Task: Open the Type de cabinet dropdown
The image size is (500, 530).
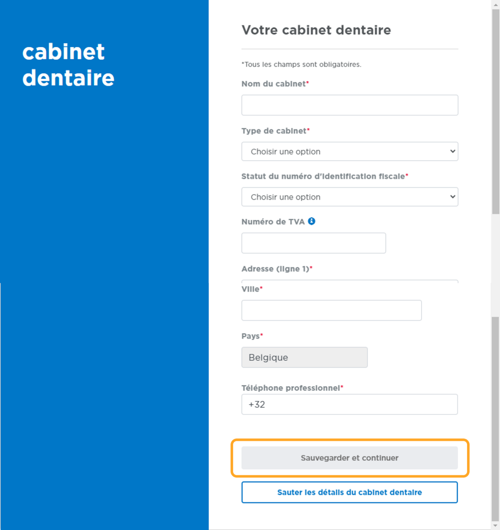Action: 350,152
